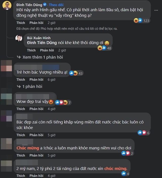Open Đinh Tiến Dũng's profile picture
162x178 pixels.
coord(7,5)
